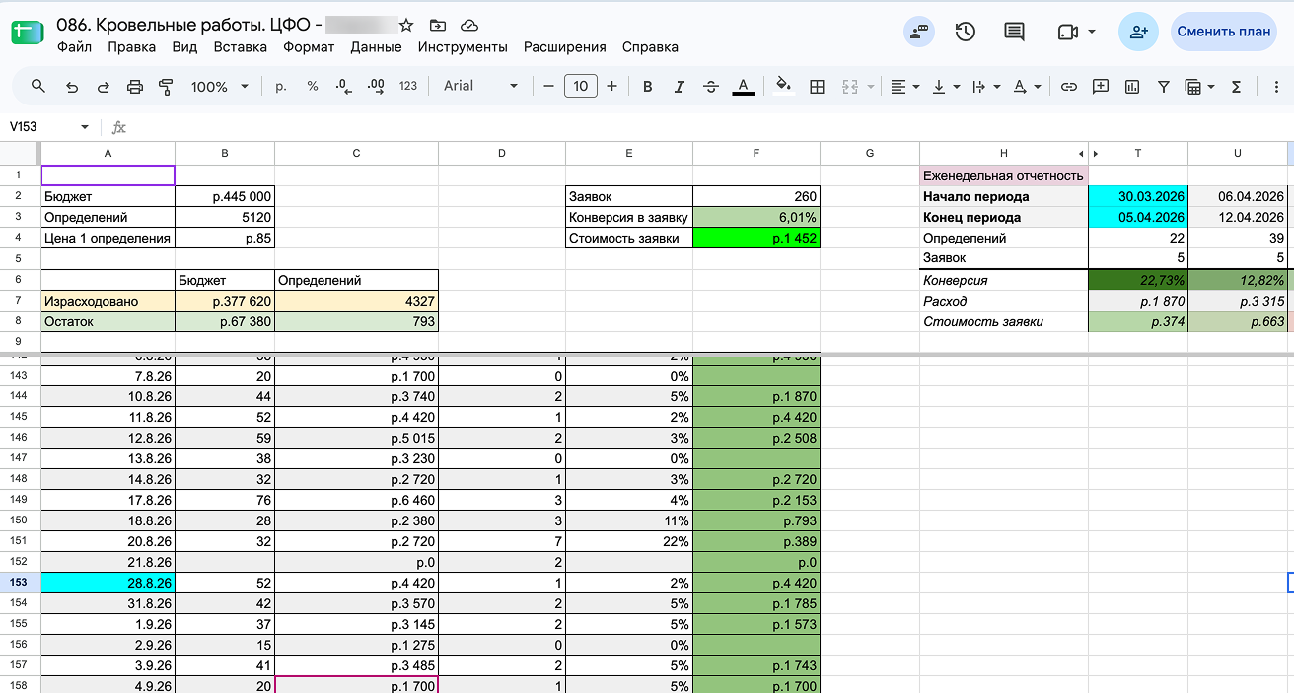Open the text wrapping dropdown
The width and height of the screenshot is (1294, 693).
click(x=985, y=87)
